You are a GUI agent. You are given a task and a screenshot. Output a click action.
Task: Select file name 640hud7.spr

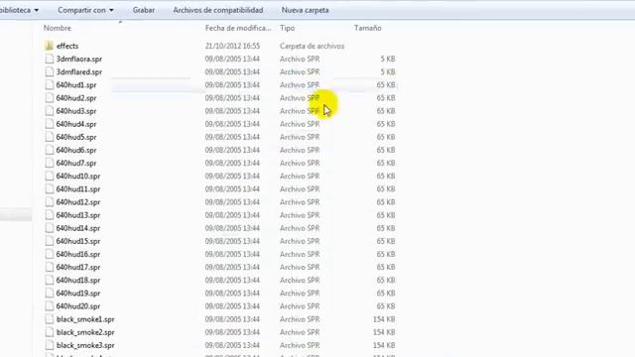pos(76,163)
